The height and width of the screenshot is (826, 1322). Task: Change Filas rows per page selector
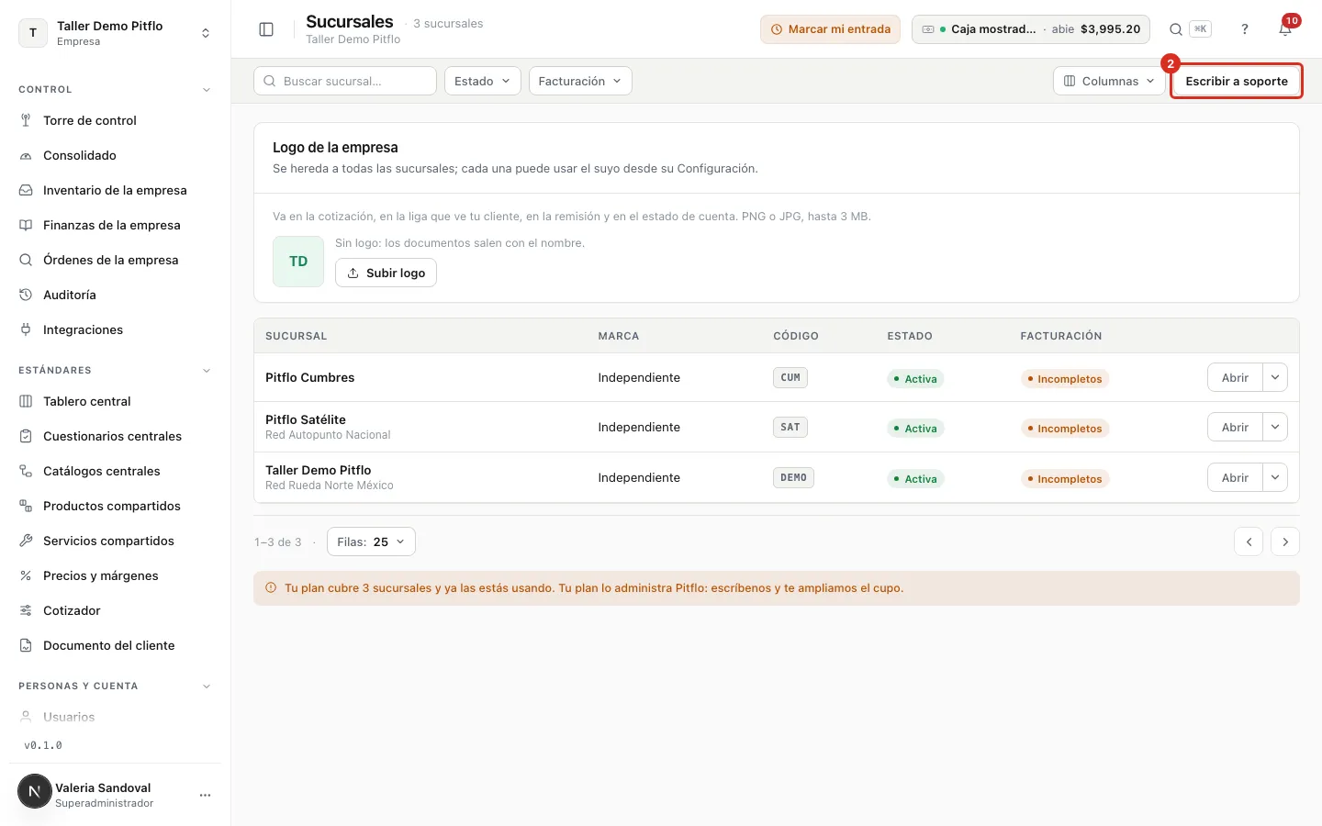tap(371, 541)
